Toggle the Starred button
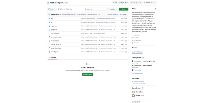The image size is (203, 103). (x=148, y=3)
